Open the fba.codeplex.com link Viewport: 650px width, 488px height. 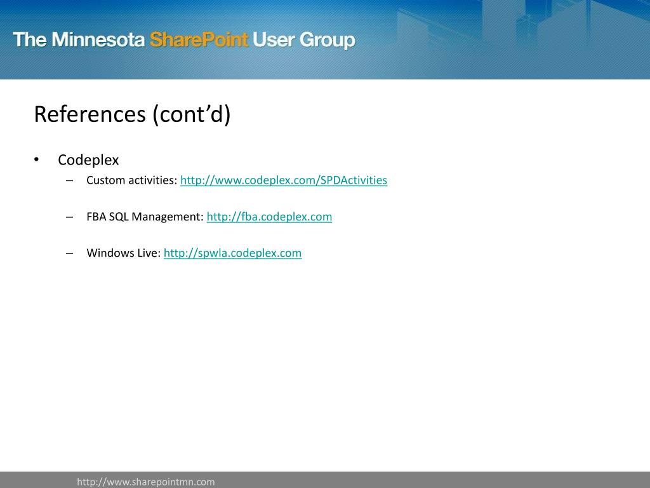(x=269, y=217)
